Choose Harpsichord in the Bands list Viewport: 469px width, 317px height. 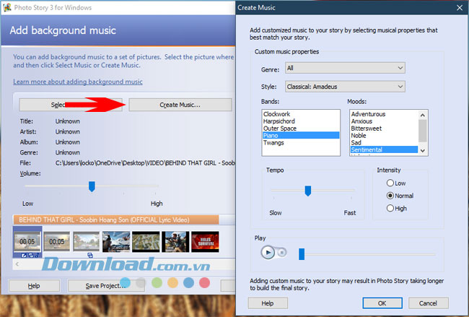coord(301,121)
